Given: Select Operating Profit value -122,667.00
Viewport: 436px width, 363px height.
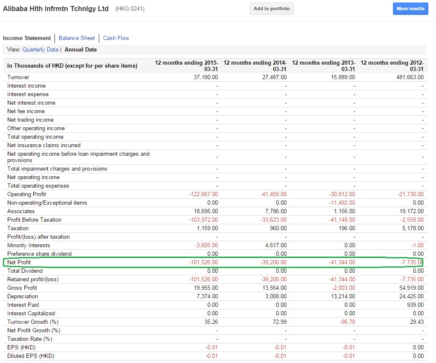Looking at the screenshot, I should pyautogui.click(x=204, y=194).
